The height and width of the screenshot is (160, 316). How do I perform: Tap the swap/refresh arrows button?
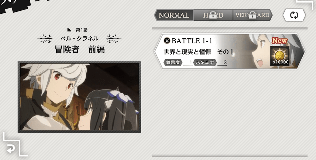pos(294,15)
